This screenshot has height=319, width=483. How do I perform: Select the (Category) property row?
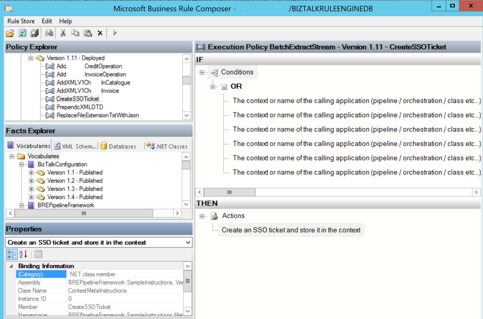click(x=100, y=274)
